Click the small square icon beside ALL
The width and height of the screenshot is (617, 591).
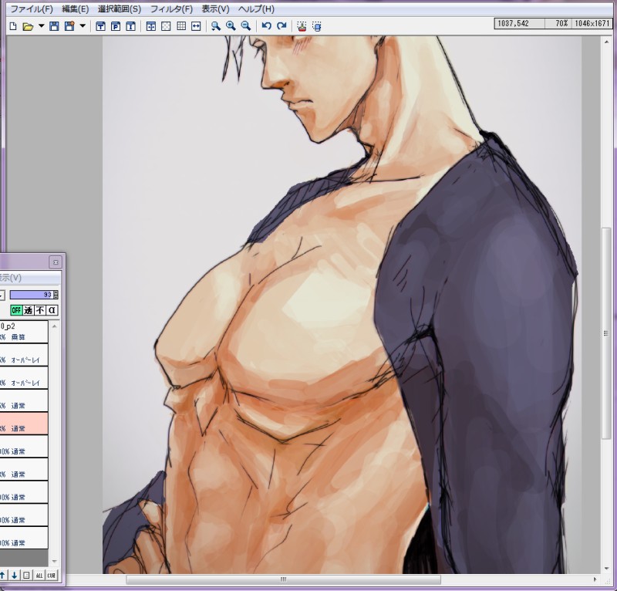click(x=26, y=576)
